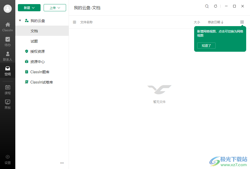
Task: Switch to grid view layout
Action: (242, 22)
